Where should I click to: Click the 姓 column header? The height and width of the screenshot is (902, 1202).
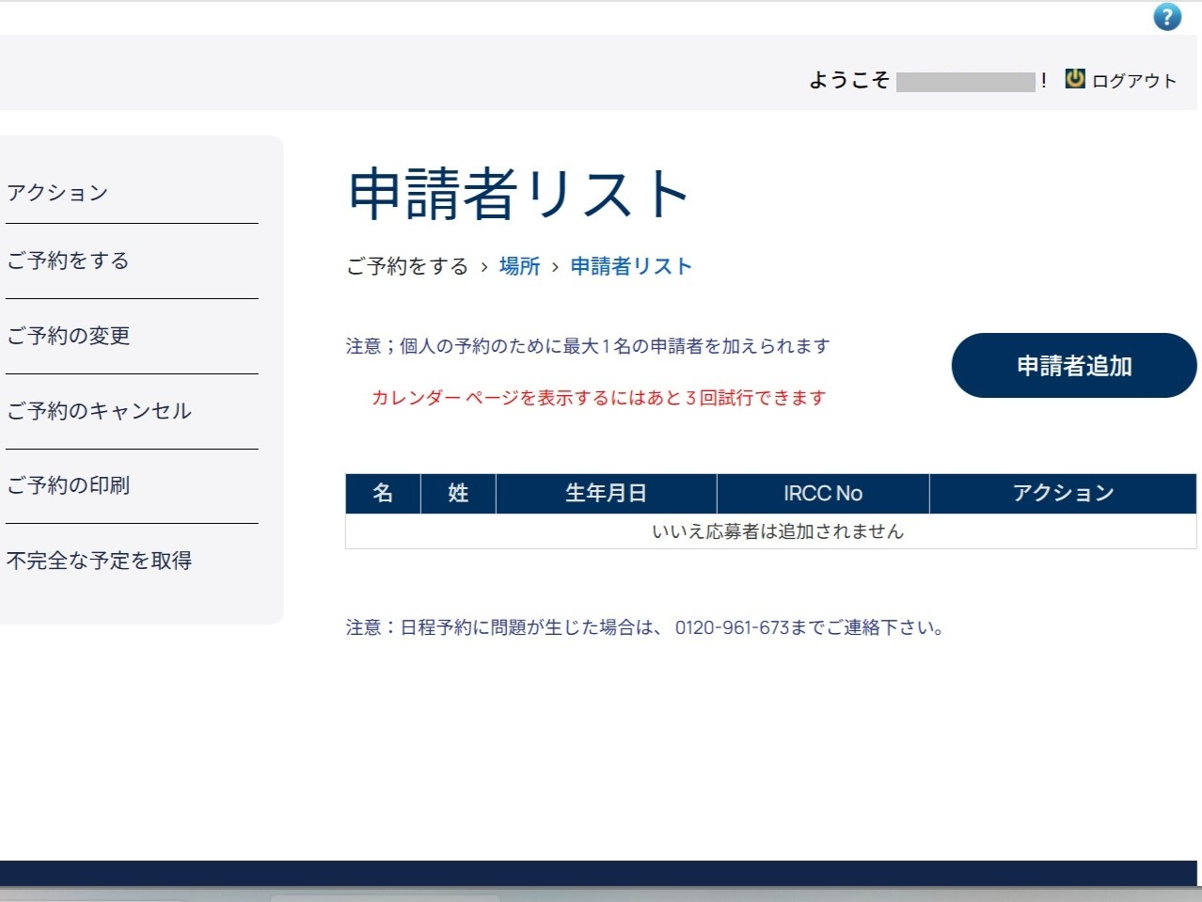458,494
